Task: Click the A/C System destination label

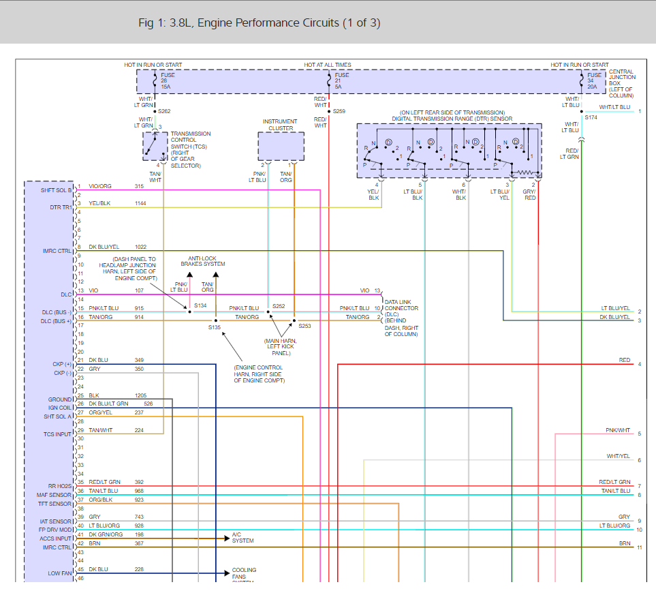Action: point(243,538)
